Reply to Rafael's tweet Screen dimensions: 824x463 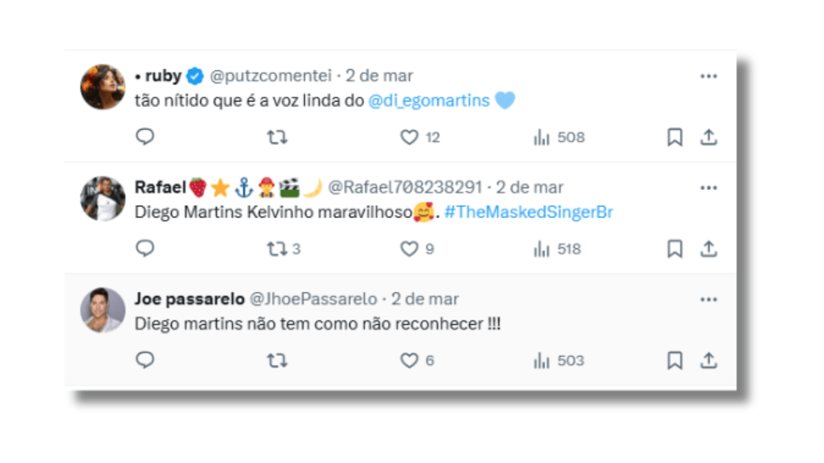[145, 248]
